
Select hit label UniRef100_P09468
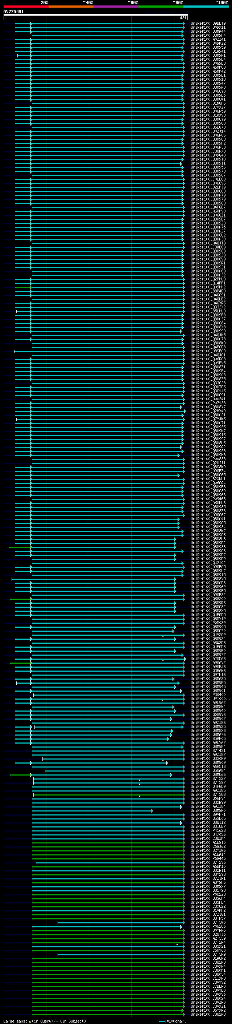point(208,499)
